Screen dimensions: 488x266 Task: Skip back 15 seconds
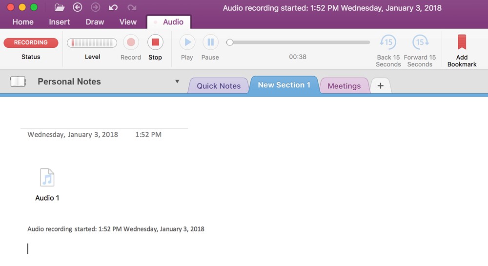[388, 42]
